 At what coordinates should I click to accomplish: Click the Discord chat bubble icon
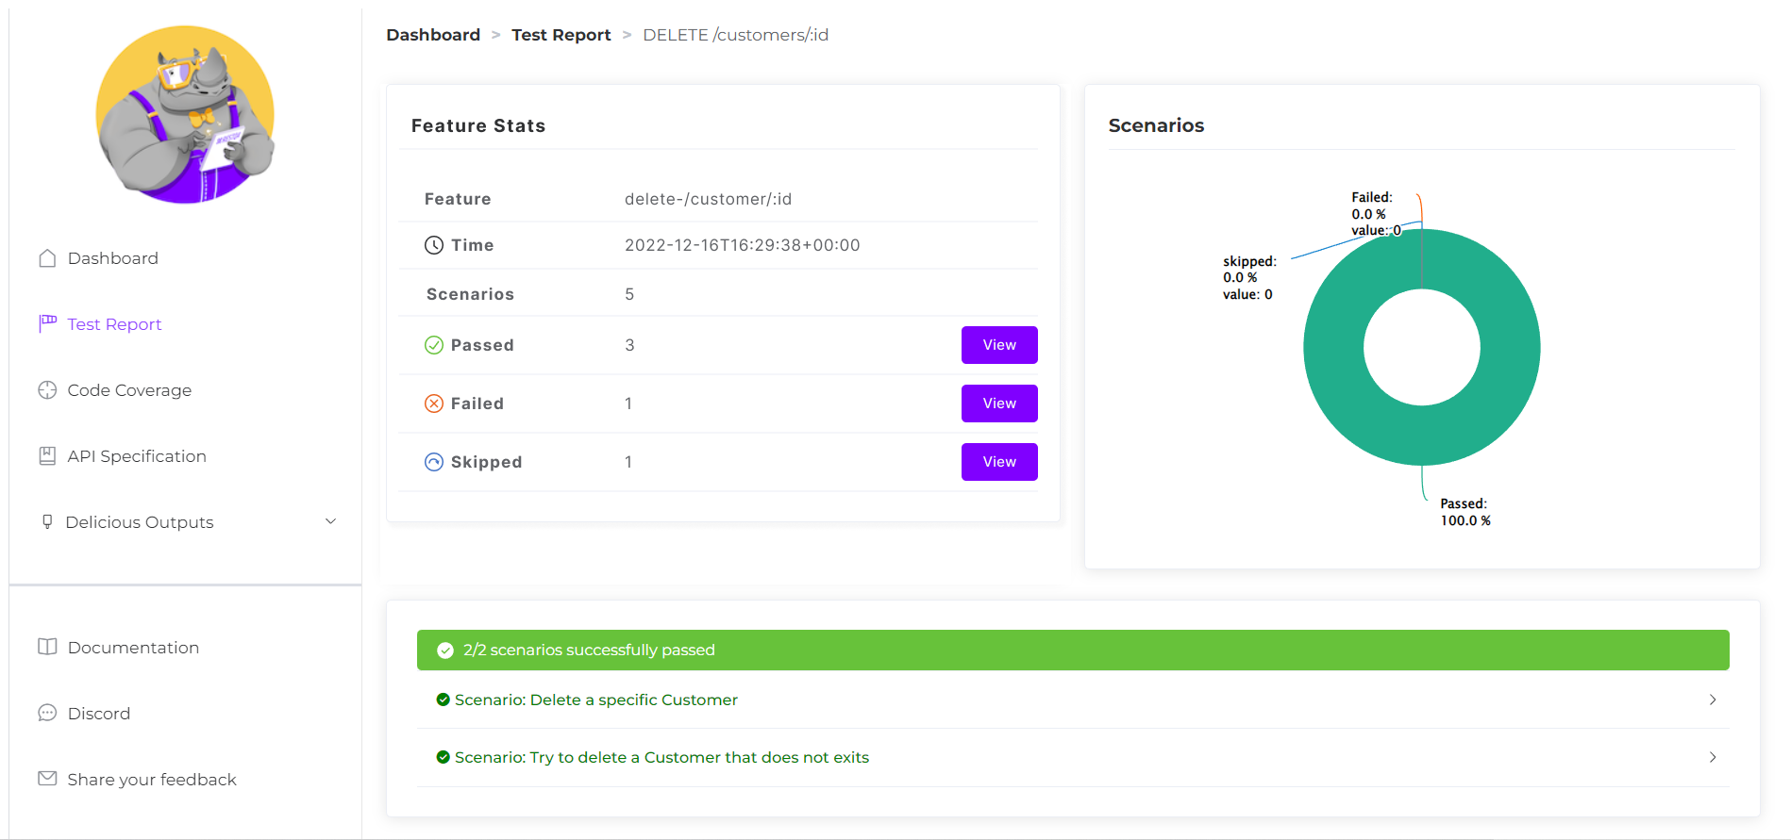tap(47, 713)
